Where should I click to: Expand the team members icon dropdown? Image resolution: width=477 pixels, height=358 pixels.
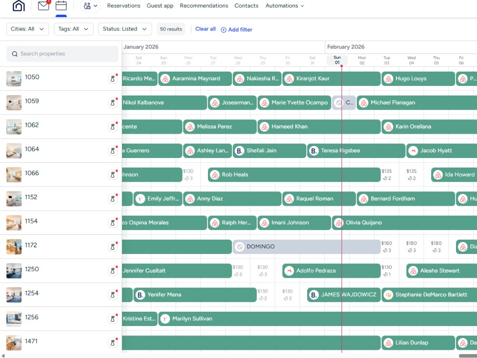coord(90,6)
